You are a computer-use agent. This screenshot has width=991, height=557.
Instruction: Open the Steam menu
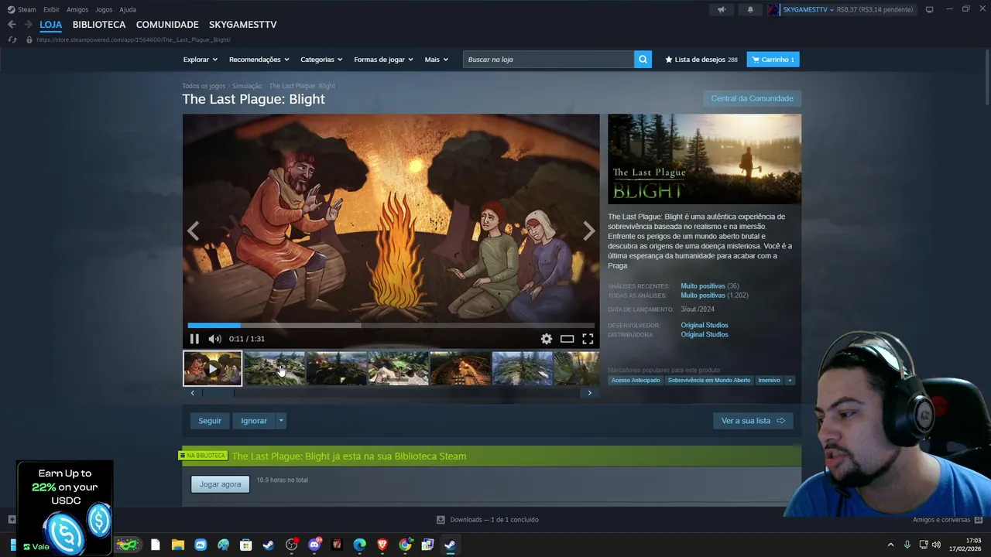click(22, 9)
